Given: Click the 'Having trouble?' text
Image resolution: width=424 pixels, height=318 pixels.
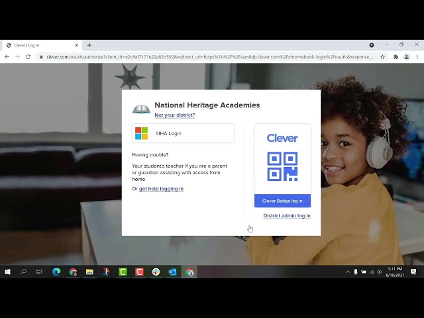Looking at the screenshot, I should 150,155.
